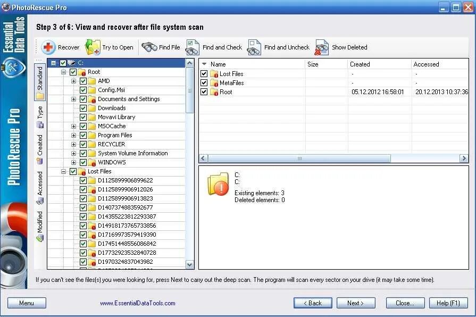Screen dimensions: 476x317
Task: Uncheck MetaFiles checkbox in file list
Action: click(x=204, y=82)
